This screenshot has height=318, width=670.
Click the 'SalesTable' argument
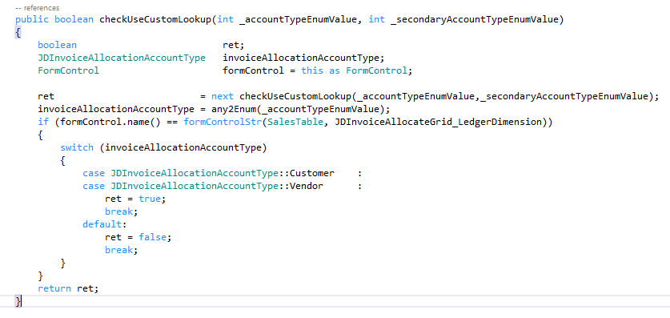295,123
